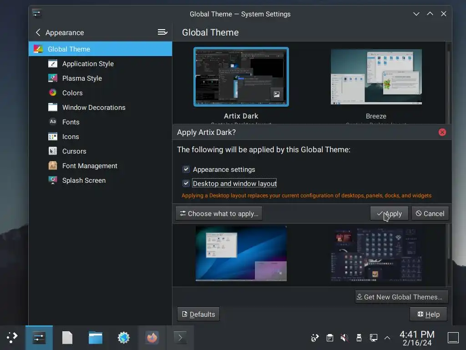Expand hidden system tray icons arrow

click(387, 338)
